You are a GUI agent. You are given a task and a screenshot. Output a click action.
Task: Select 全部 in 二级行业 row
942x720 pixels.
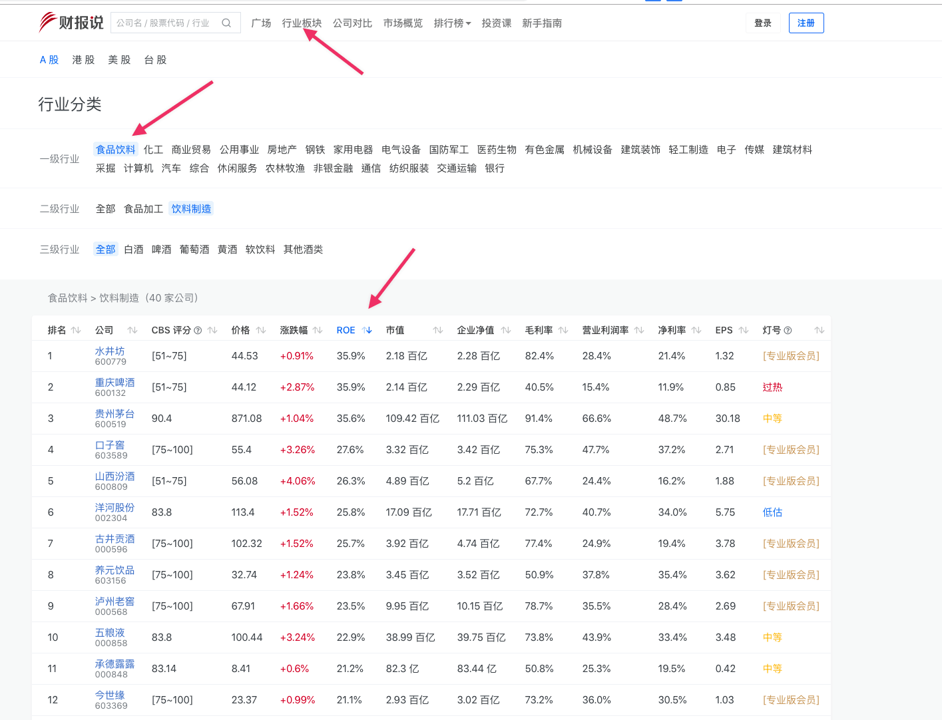click(105, 209)
